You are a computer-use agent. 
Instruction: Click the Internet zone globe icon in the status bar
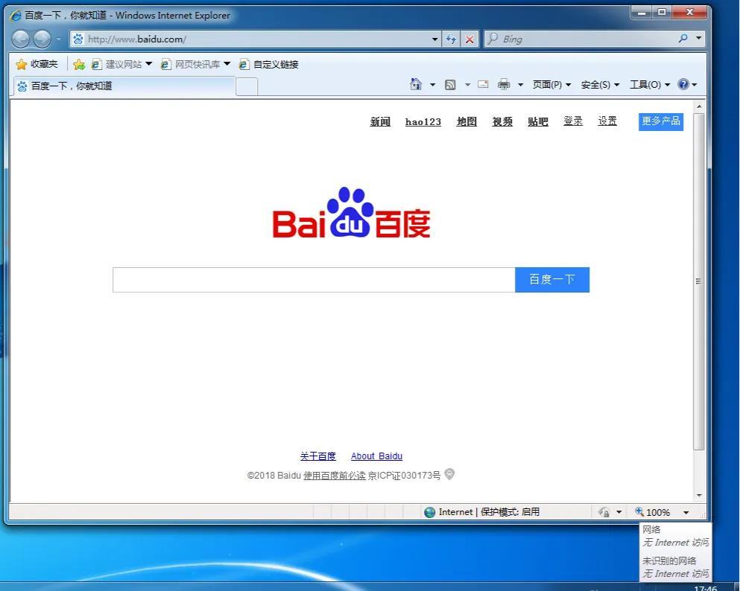coord(429,512)
